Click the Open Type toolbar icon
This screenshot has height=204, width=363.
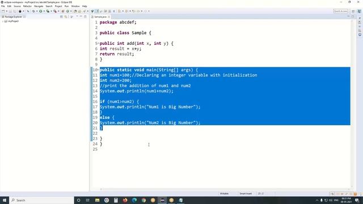point(75,11)
